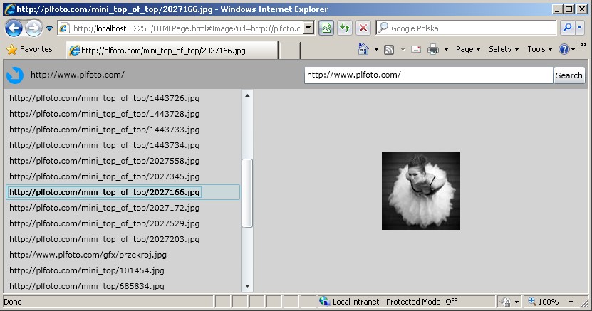592x311 pixels.
Task: Open the Tools menu
Action: [539, 49]
